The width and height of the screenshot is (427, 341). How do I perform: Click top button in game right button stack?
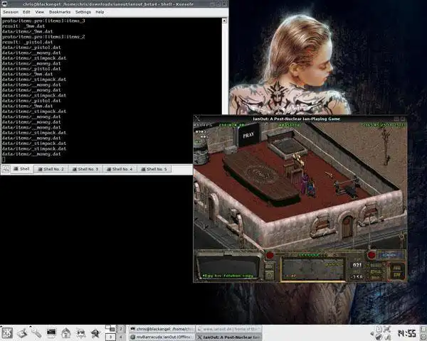tap(376, 265)
